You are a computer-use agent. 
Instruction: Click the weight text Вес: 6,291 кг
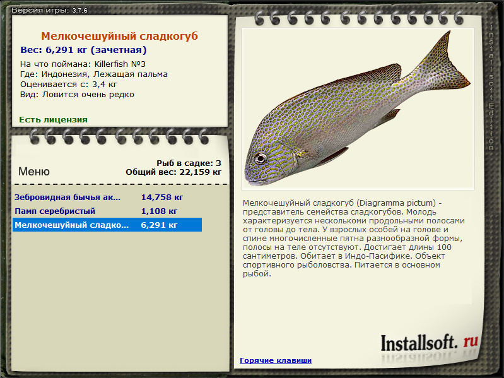pos(83,50)
